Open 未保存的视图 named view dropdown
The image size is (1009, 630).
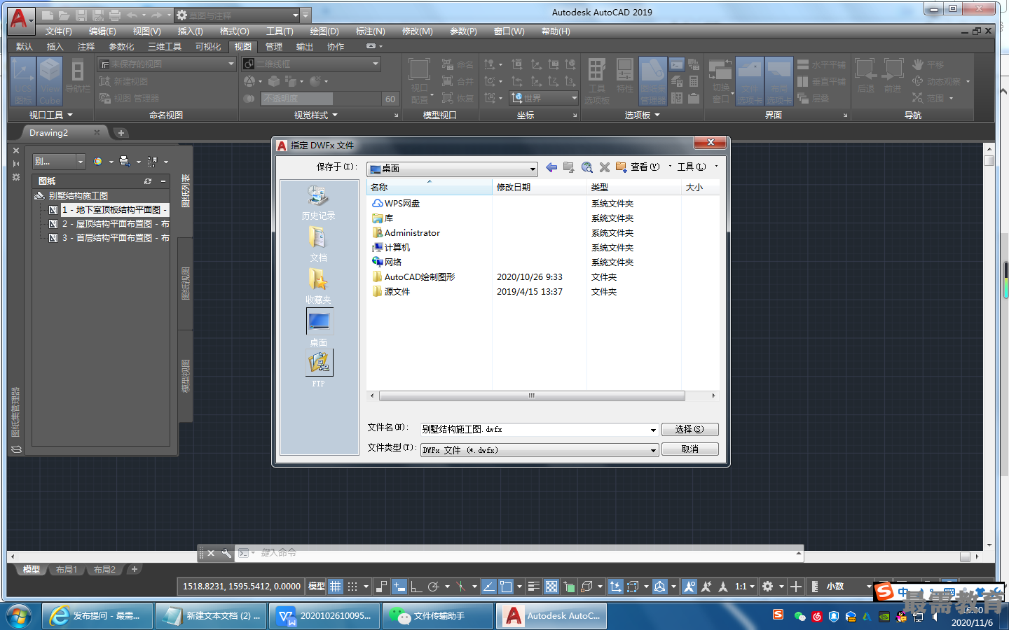point(167,64)
